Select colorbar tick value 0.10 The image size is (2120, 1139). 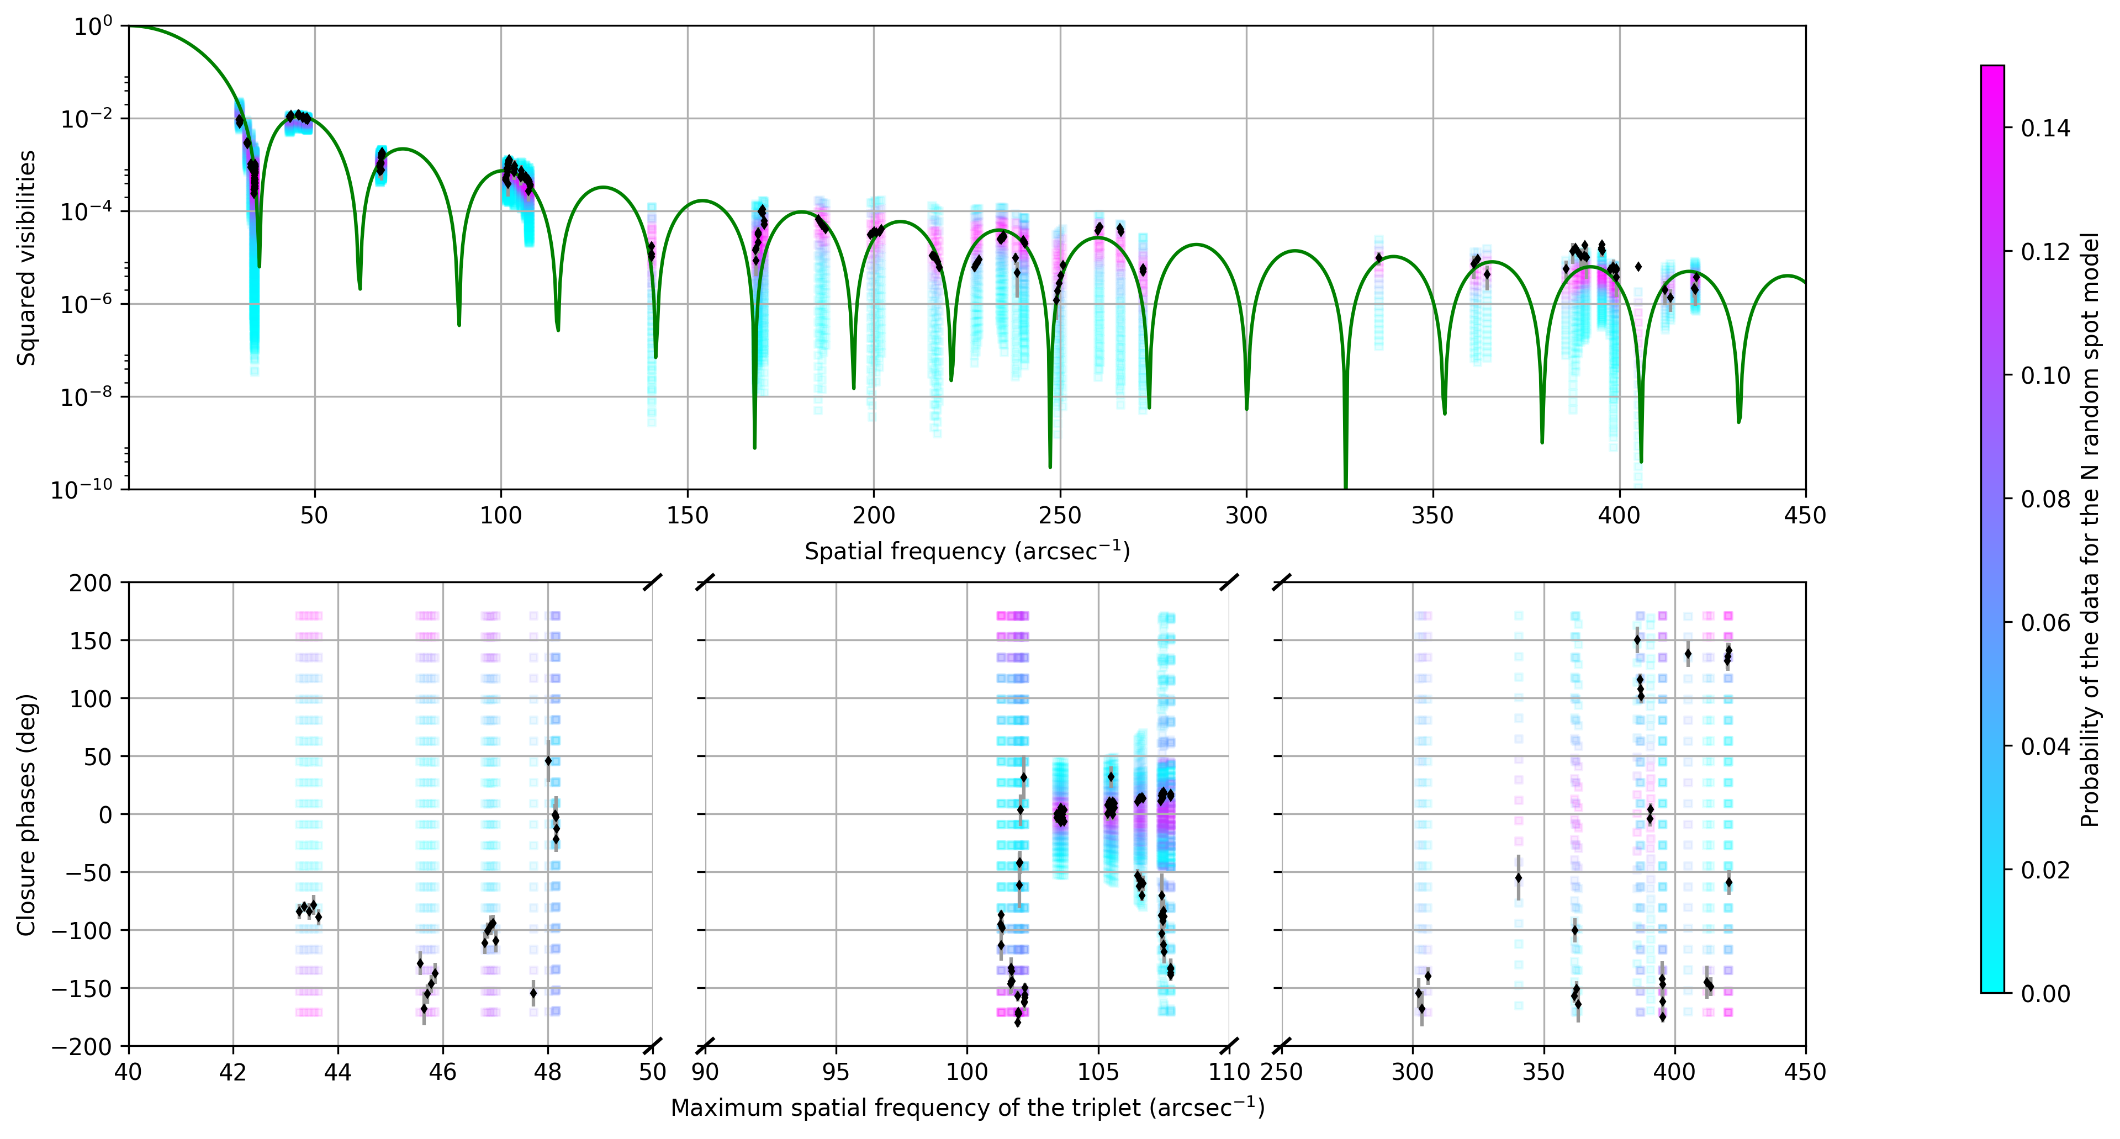tap(2046, 375)
